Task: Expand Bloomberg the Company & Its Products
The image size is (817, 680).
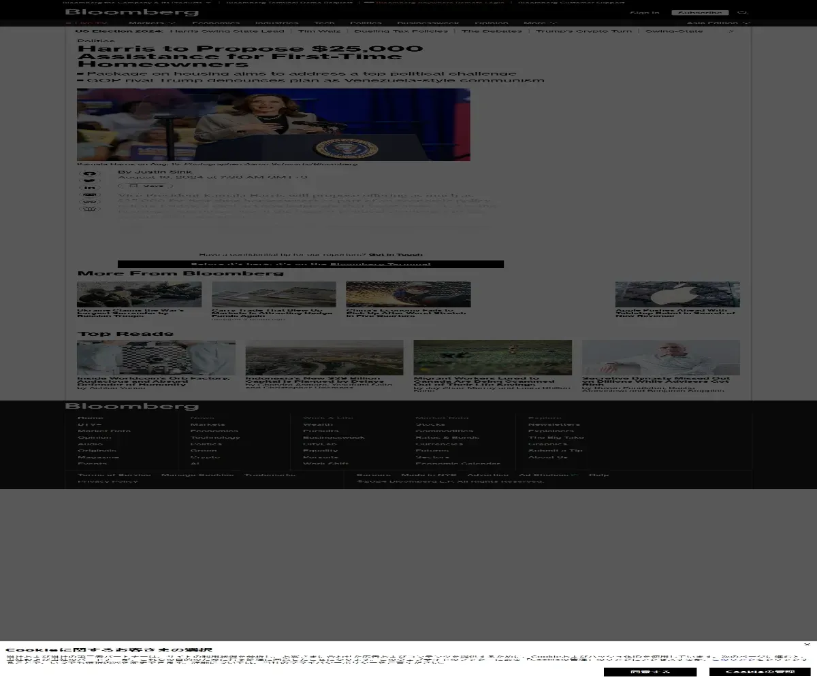Action: [138, 2]
